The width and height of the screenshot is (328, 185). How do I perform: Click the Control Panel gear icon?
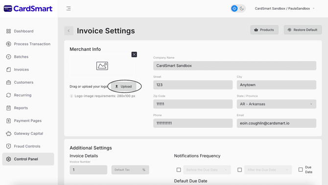pos(9,159)
